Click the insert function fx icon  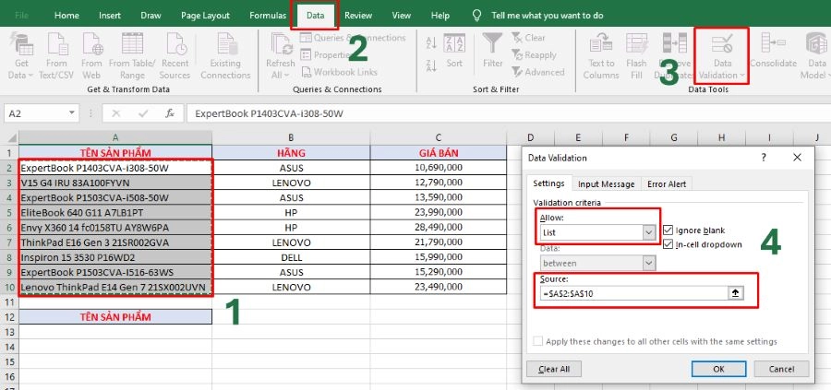170,113
